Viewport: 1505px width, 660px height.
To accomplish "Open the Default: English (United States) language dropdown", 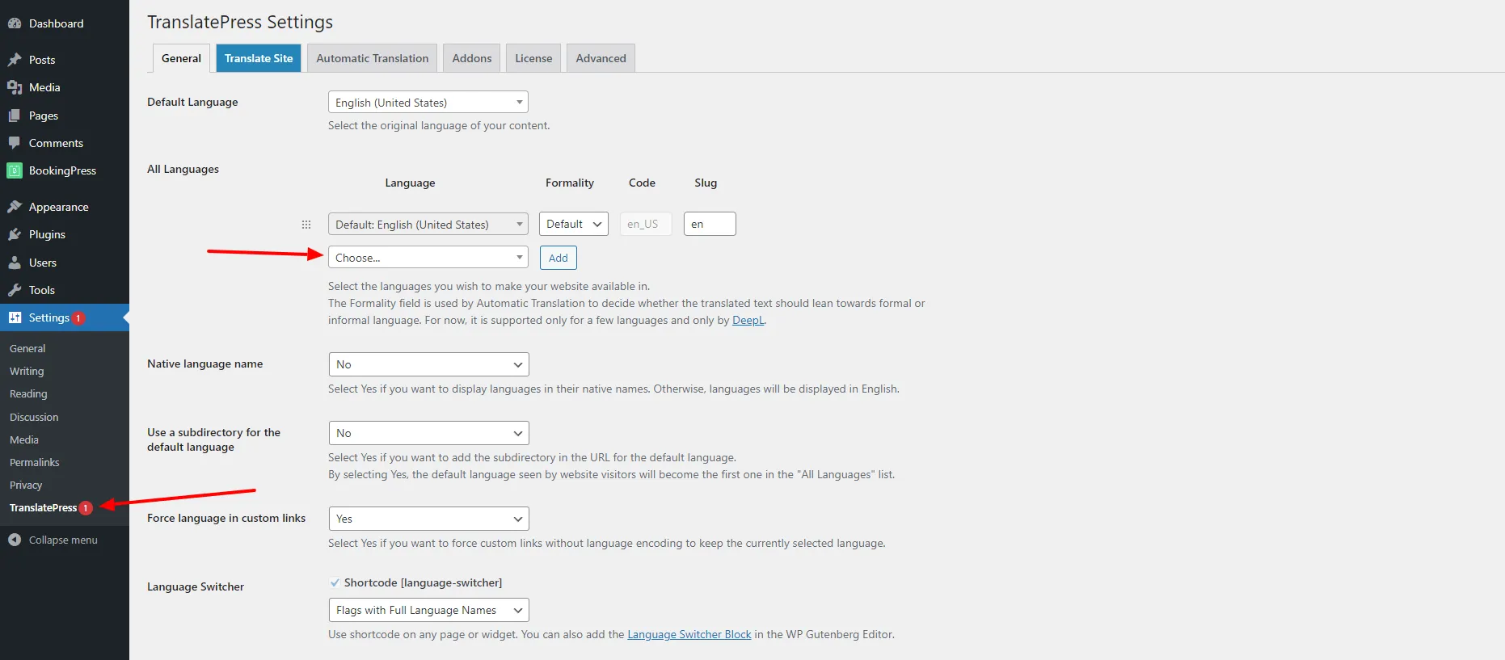I will tap(428, 224).
